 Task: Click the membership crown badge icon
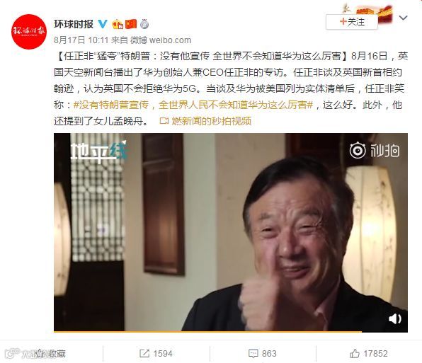(x=118, y=25)
